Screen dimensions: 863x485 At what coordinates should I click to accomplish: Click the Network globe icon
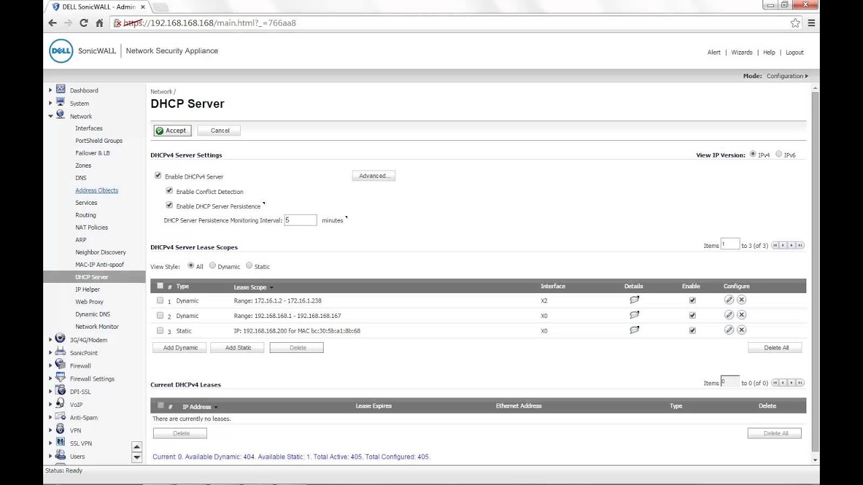pos(61,115)
